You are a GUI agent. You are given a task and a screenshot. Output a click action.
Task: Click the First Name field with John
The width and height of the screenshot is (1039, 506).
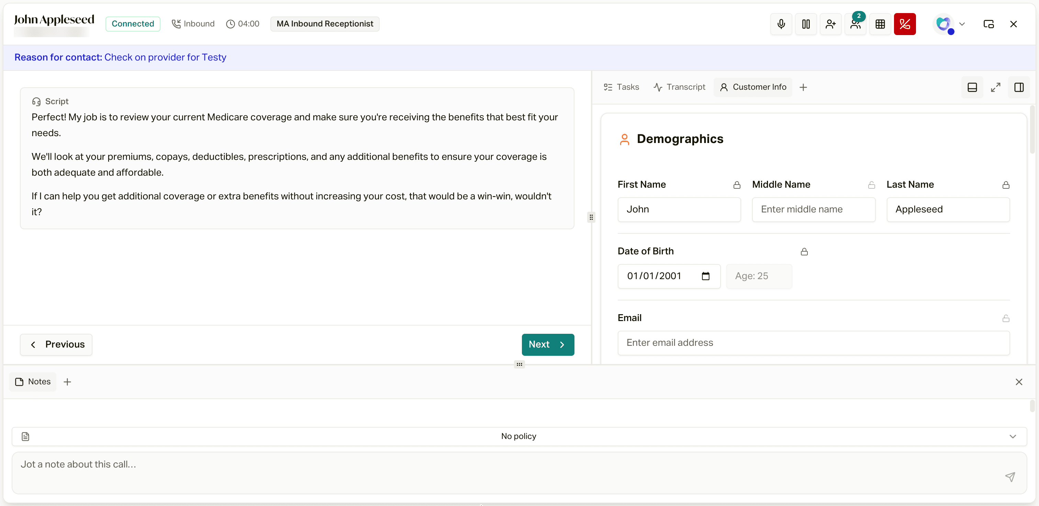(679, 209)
